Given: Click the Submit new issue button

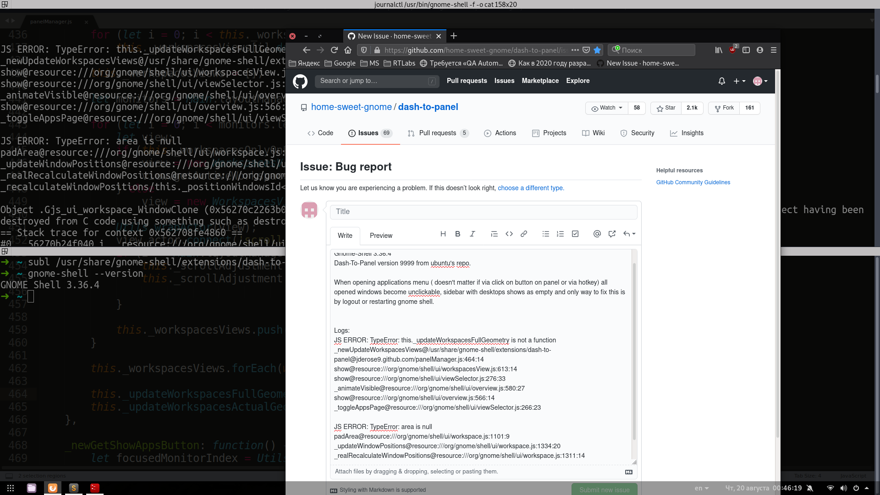Looking at the screenshot, I should pyautogui.click(x=605, y=489).
